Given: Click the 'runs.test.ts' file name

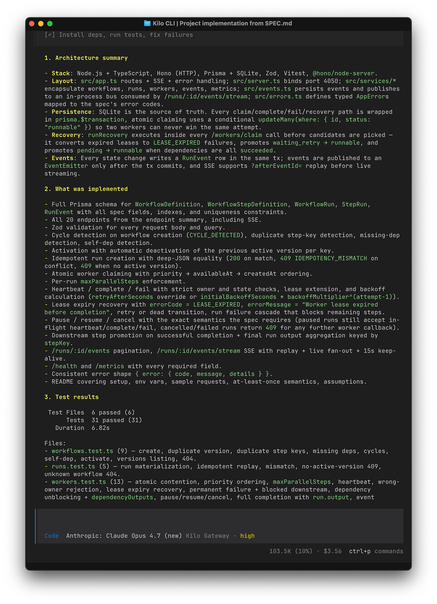Looking at the screenshot, I should pyautogui.click(x=73, y=467).
